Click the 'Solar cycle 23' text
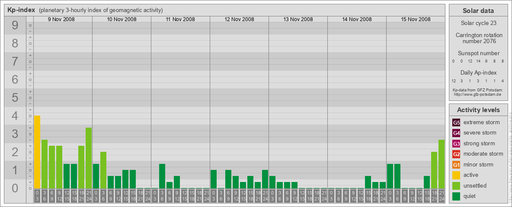The height and width of the screenshot is (207, 512). tap(478, 23)
